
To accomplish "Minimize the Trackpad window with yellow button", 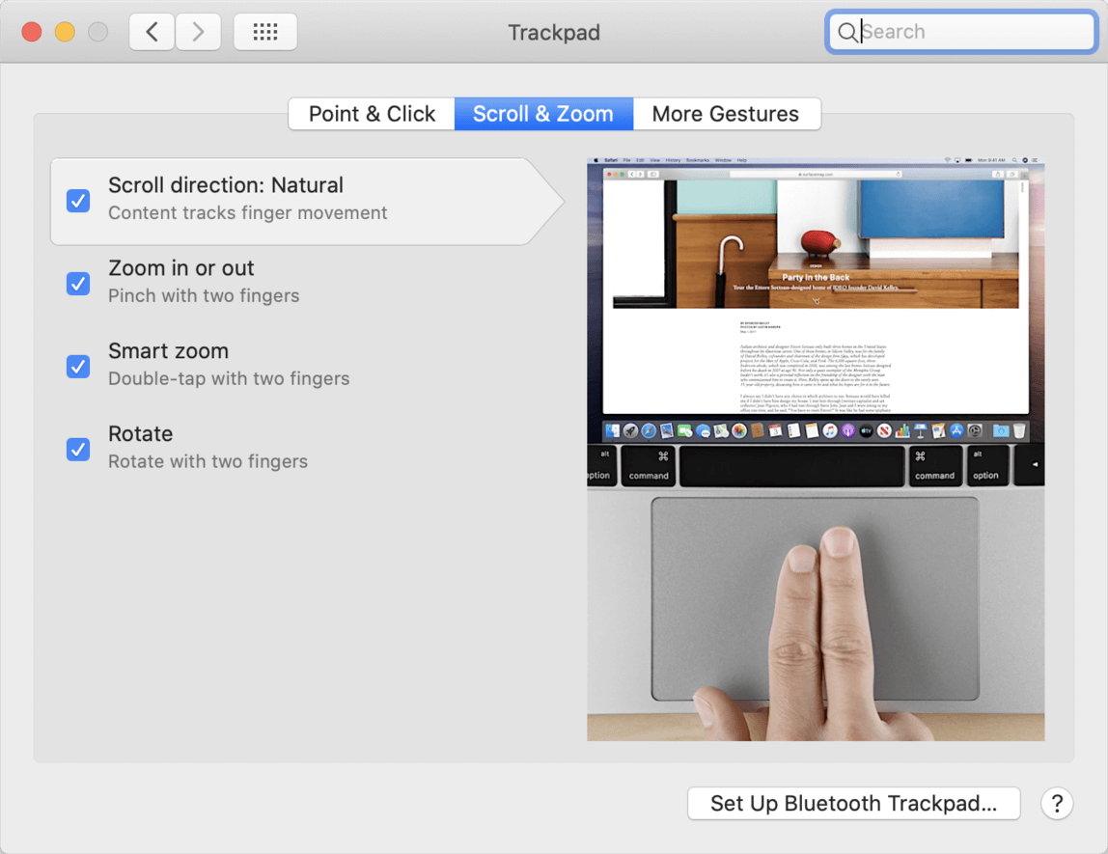I will 65,32.
